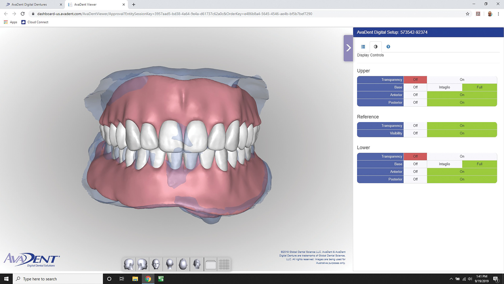Select the Display Controls contrast tab

pyautogui.click(x=375, y=47)
